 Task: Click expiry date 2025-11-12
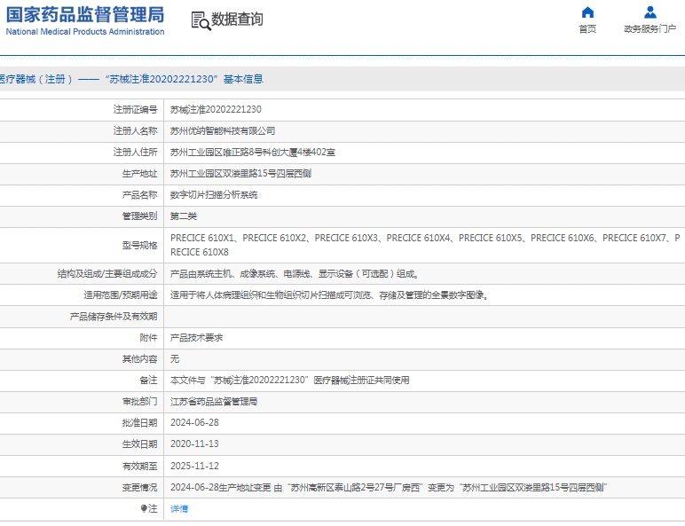coord(194,466)
